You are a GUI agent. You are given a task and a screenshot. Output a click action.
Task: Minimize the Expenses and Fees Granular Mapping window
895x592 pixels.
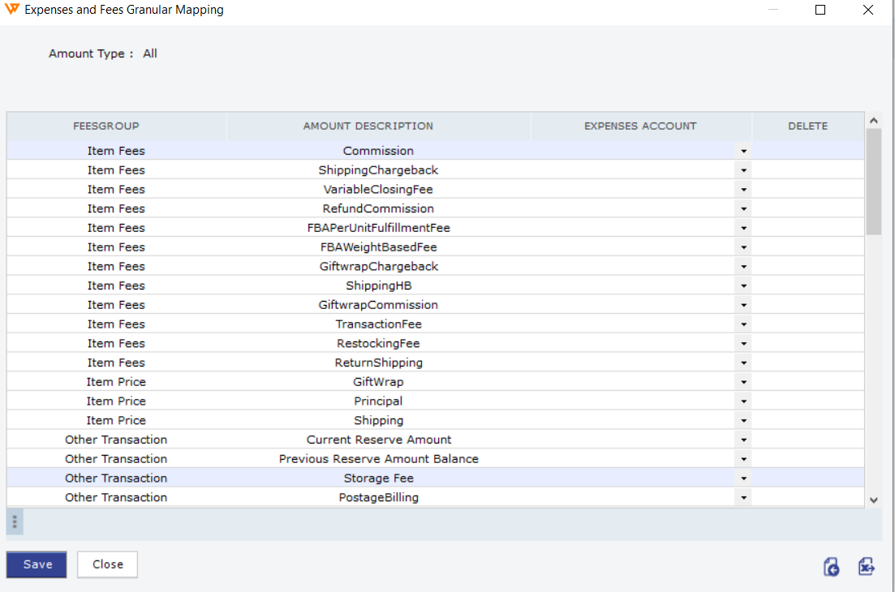pos(773,10)
